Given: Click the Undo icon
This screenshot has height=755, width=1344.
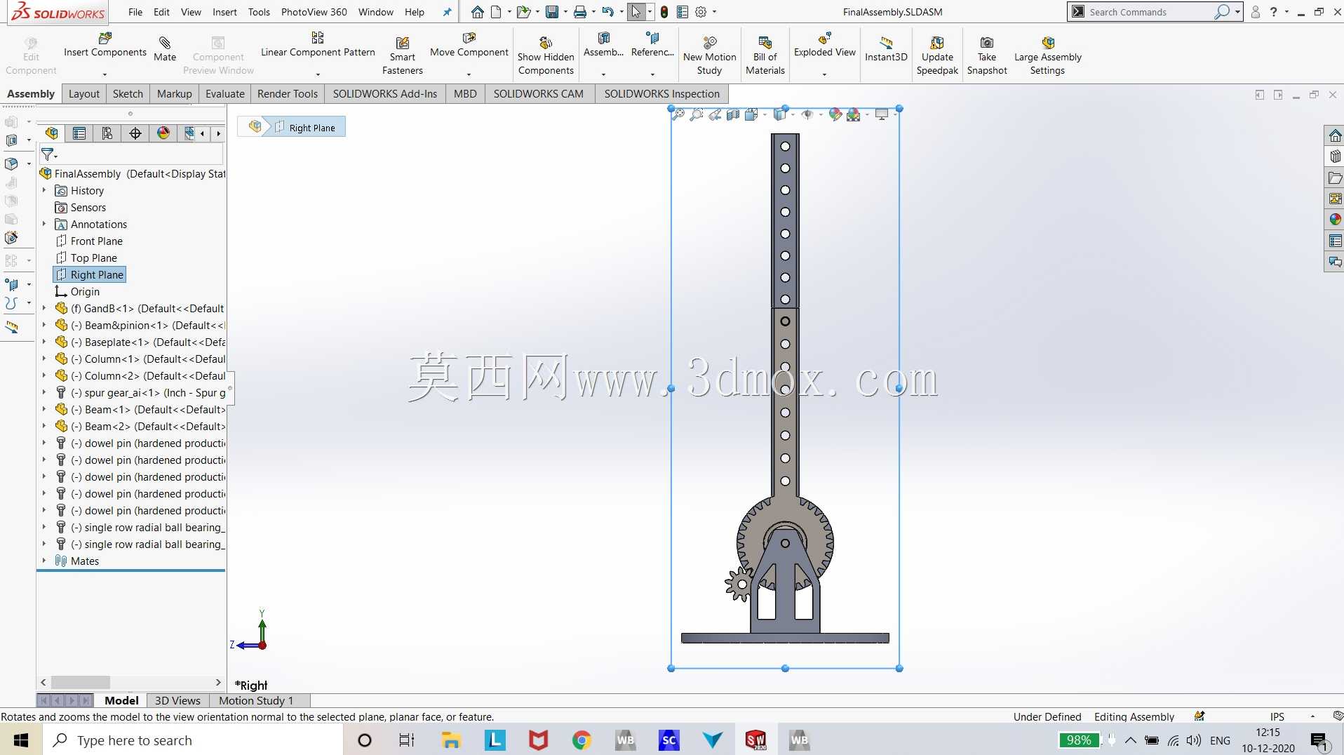Looking at the screenshot, I should click(608, 12).
